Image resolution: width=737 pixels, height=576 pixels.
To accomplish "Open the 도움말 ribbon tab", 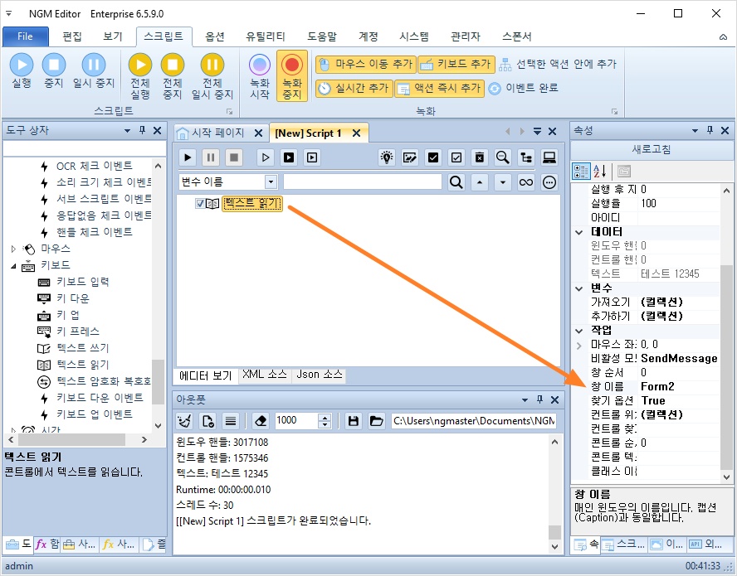I will (322, 36).
